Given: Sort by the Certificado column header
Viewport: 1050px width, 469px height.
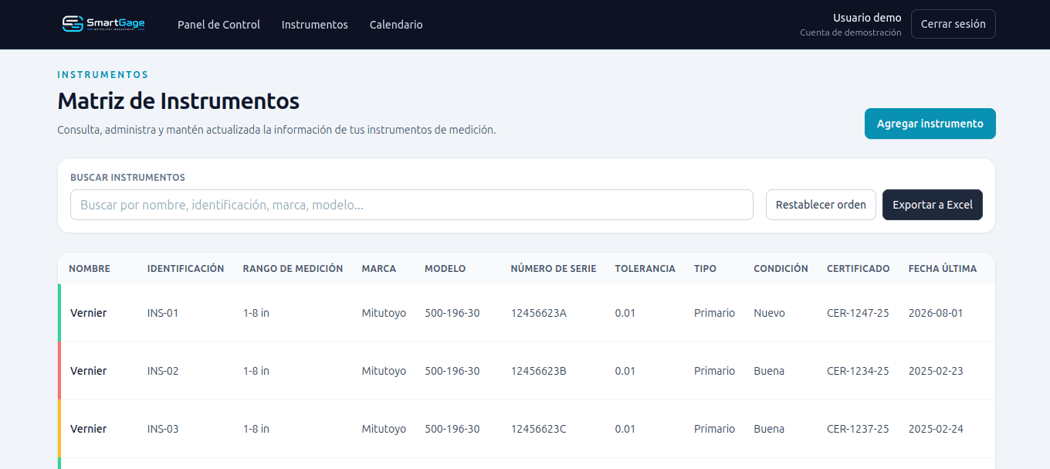Looking at the screenshot, I should [x=858, y=269].
